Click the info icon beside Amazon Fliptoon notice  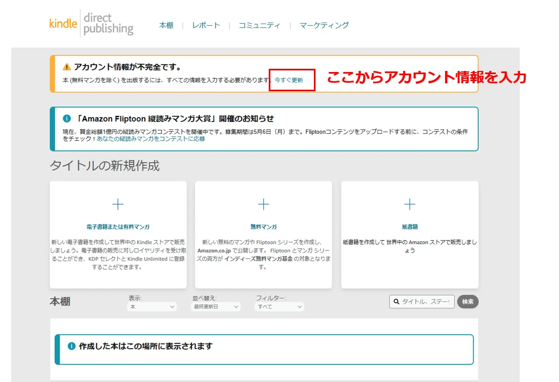point(67,118)
